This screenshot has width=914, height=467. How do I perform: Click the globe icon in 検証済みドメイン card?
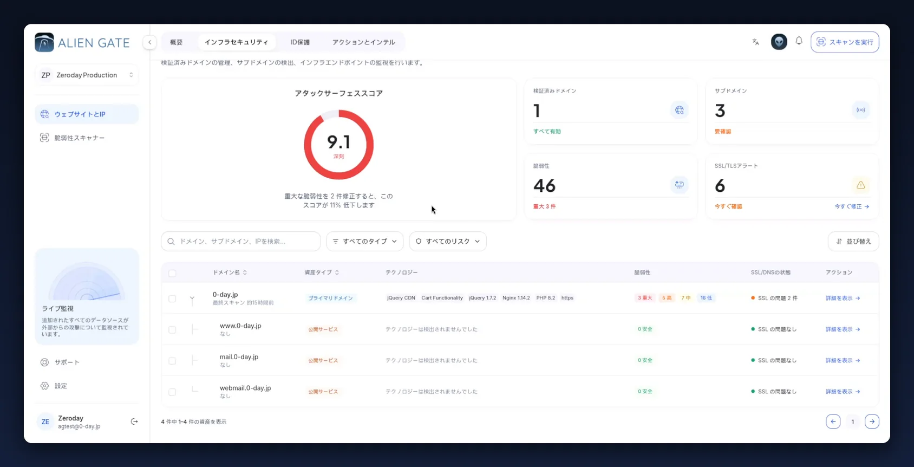coord(679,110)
